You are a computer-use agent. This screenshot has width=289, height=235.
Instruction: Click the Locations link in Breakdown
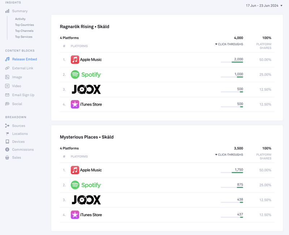(20, 134)
